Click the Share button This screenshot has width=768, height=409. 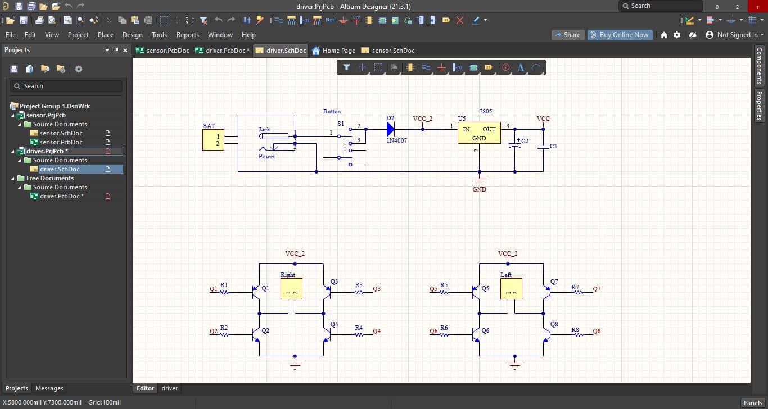(x=568, y=35)
